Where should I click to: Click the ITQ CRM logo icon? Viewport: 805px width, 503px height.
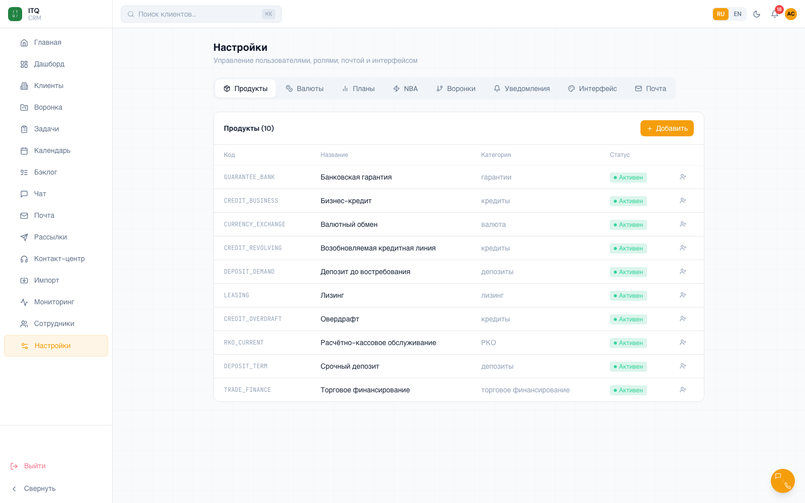(15, 14)
